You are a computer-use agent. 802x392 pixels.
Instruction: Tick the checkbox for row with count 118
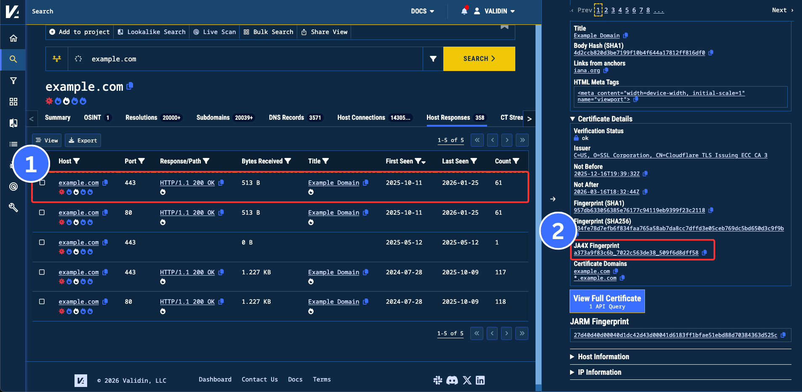coord(42,302)
